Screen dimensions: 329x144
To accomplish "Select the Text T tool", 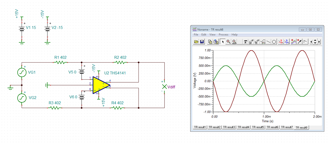I will [x=246, y=42].
